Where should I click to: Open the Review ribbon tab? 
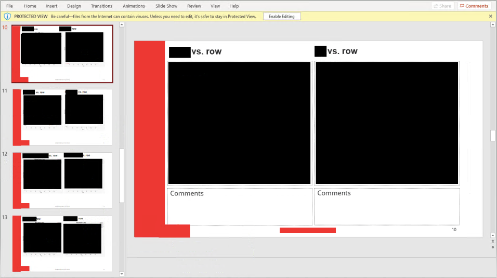[x=194, y=6]
